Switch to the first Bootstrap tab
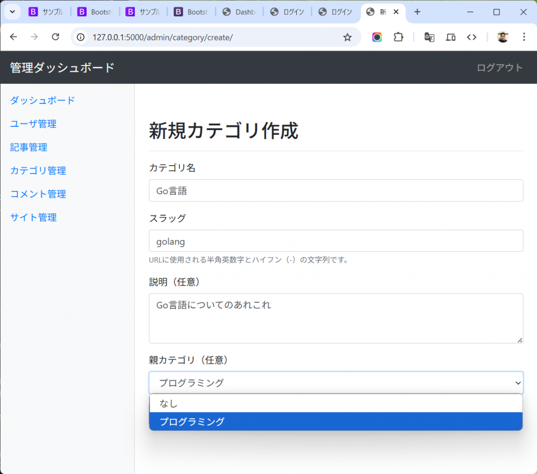537x474 pixels. click(95, 12)
